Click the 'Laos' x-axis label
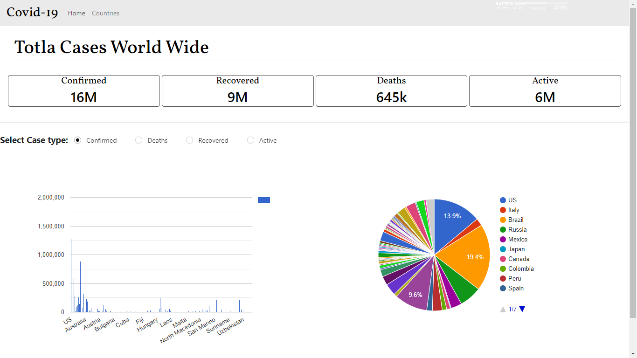Viewport: 637px width, 358px height. pyautogui.click(x=166, y=322)
